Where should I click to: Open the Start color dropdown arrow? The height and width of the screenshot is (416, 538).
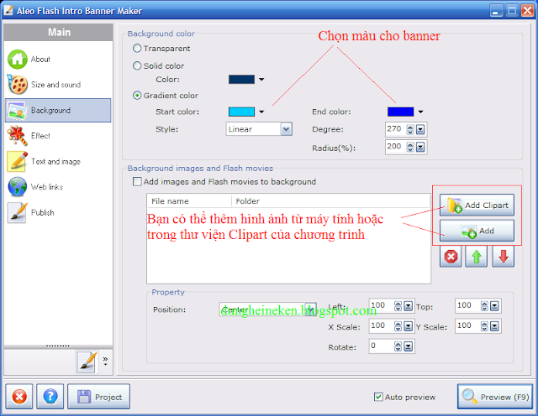pos(261,112)
